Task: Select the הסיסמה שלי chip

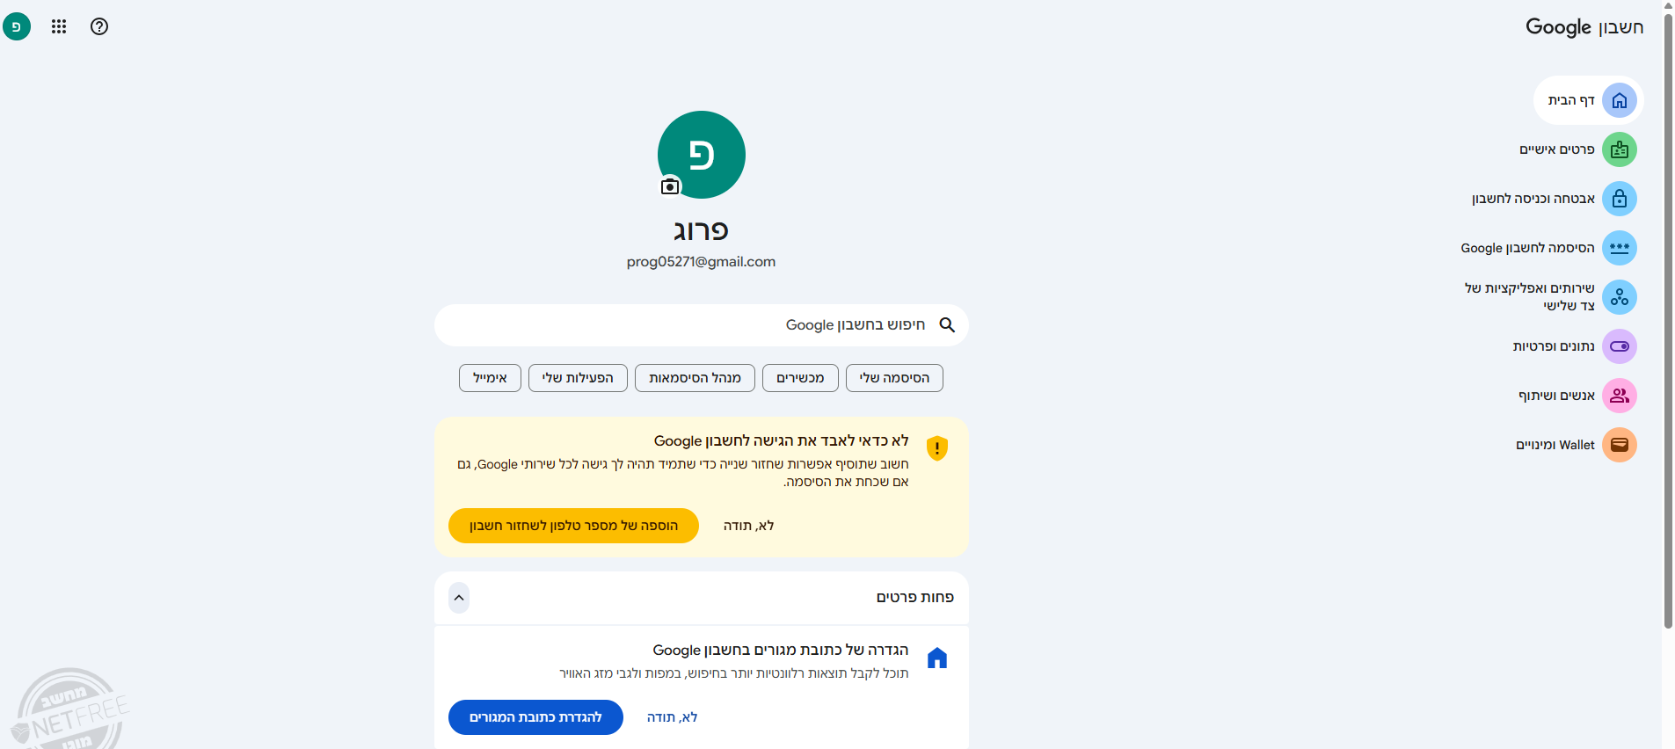Action: 894,378
